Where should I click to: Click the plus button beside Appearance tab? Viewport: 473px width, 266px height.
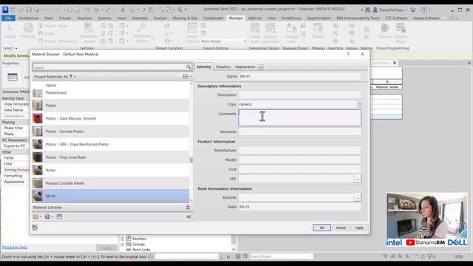click(x=261, y=67)
